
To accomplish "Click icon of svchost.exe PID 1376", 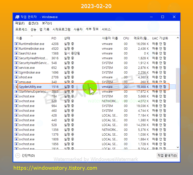I will 17,135.
